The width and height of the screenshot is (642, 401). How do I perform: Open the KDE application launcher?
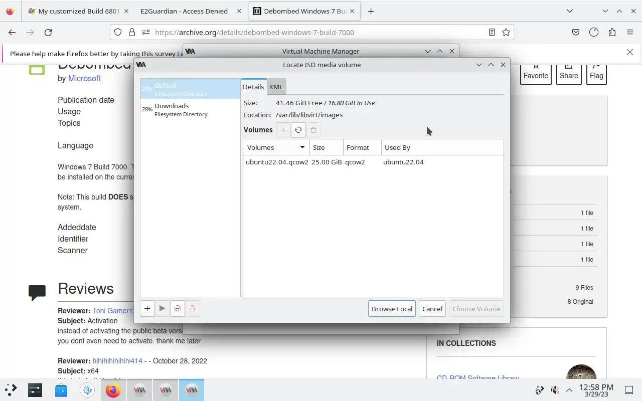coord(11,390)
